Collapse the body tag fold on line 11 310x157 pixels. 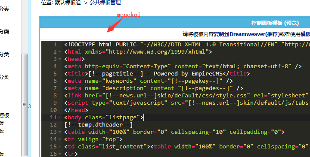(x=60, y=118)
